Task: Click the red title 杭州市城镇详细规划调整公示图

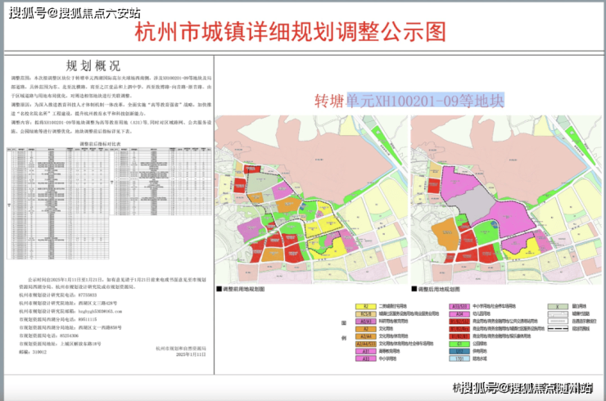Action: 303,33
